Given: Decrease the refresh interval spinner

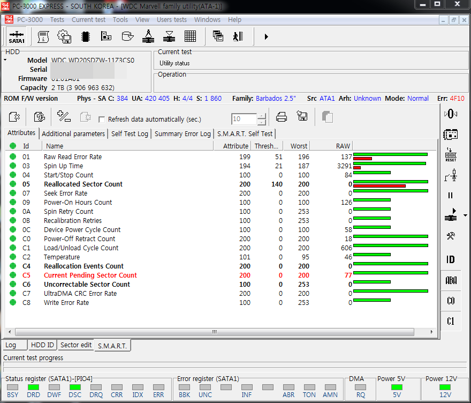Looking at the screenshot, I should tap(262, 122).
